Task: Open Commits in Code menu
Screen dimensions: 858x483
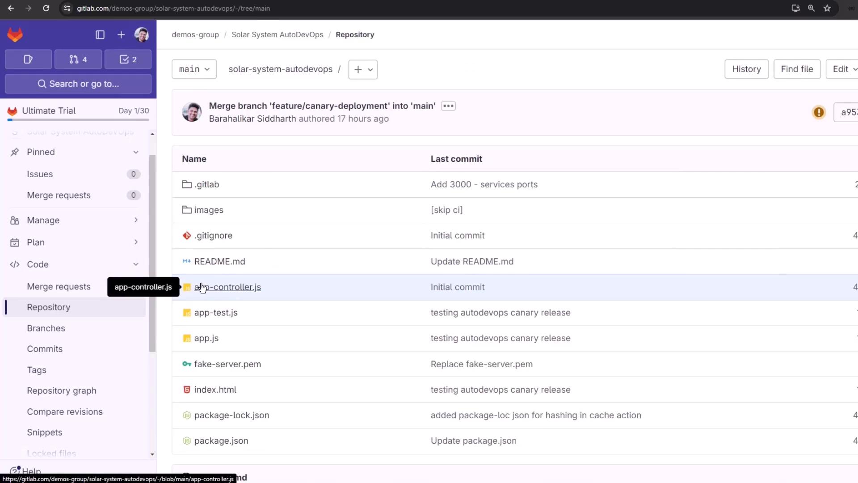Action: pyautogui.click(x=45, y=349)
